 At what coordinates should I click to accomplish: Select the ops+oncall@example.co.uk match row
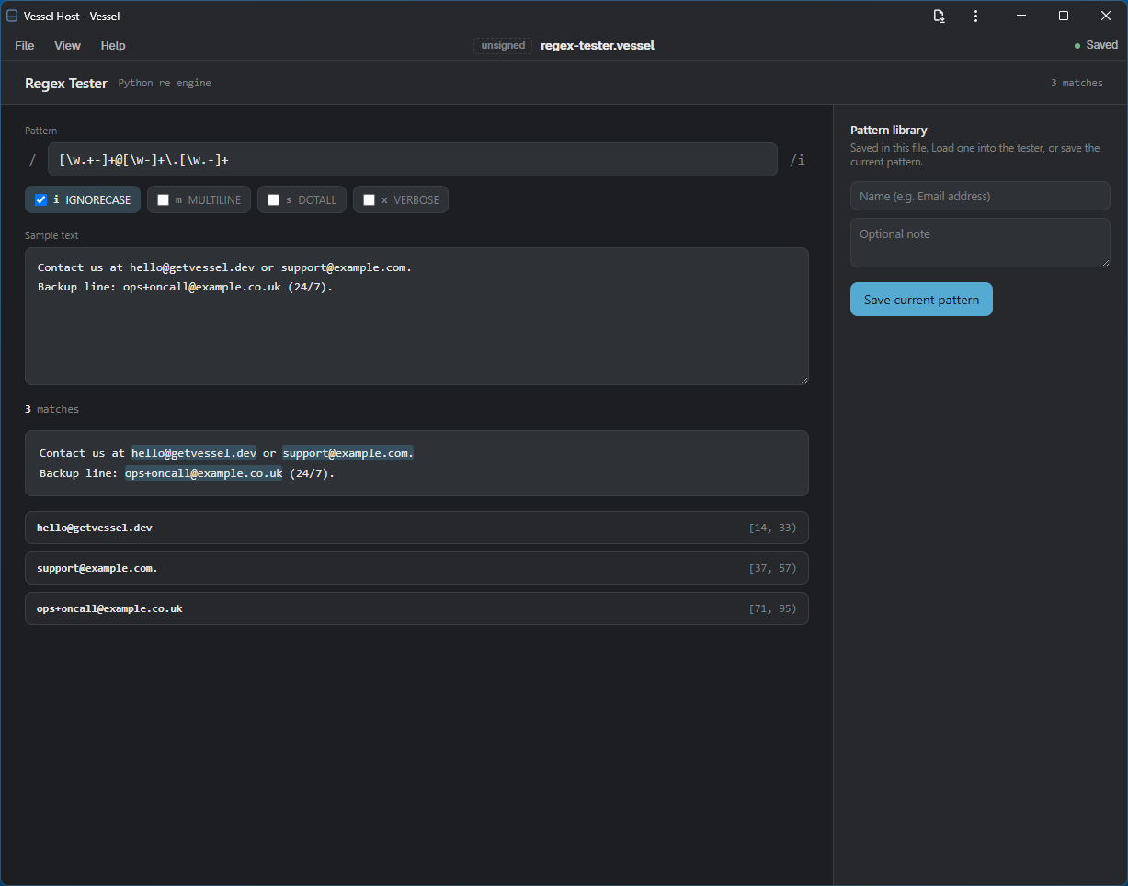click(x=416, y=608)
